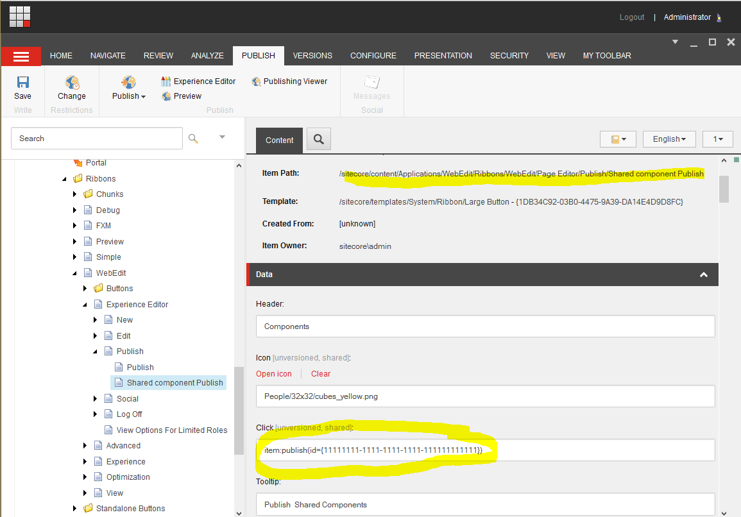Viewport: 741px width, 517px height.
Task: Collapse the Publish tree node
Action: (x=96, y=352)
